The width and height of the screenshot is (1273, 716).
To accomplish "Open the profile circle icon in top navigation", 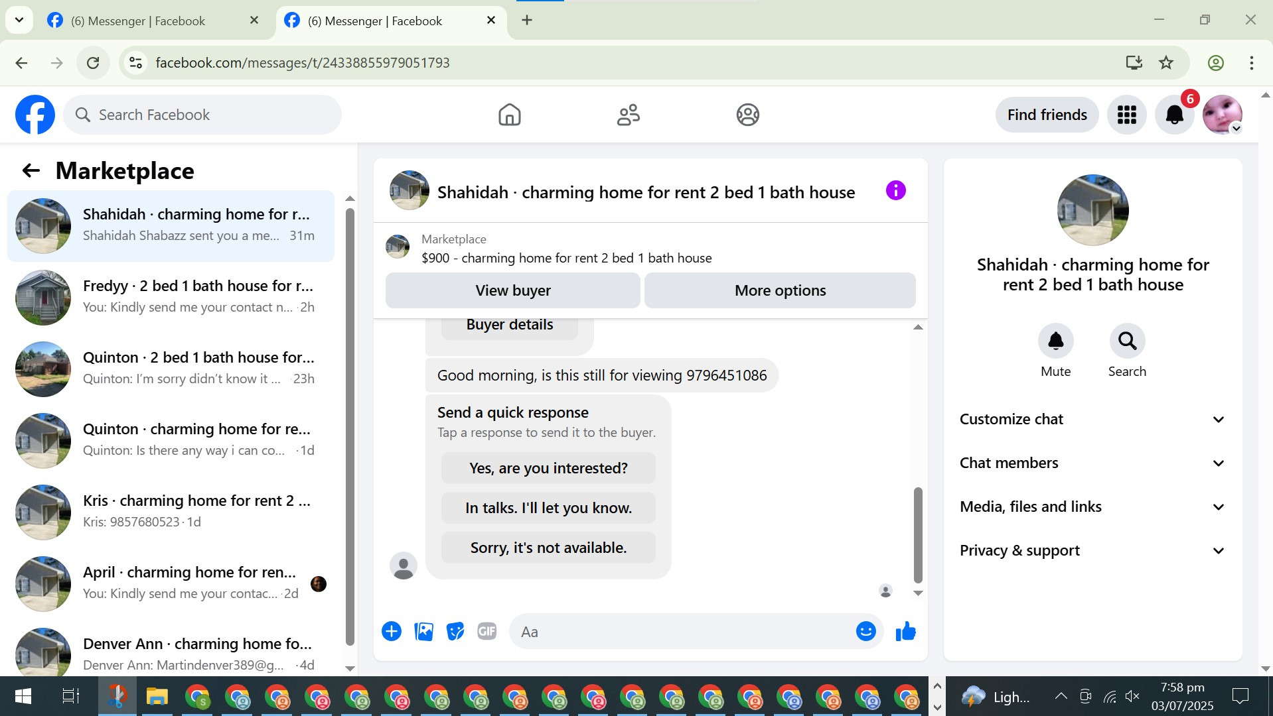I will (x=747, y=115).
